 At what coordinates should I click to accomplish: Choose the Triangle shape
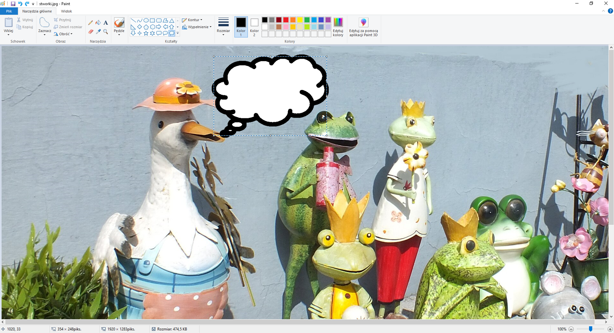[x=172, y=20]
